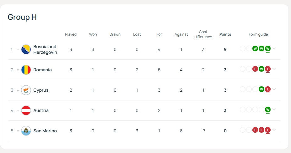This screenshot has height=153, width=291.
Task: Click the San Marino flag icon
Action: click(26, 131)
